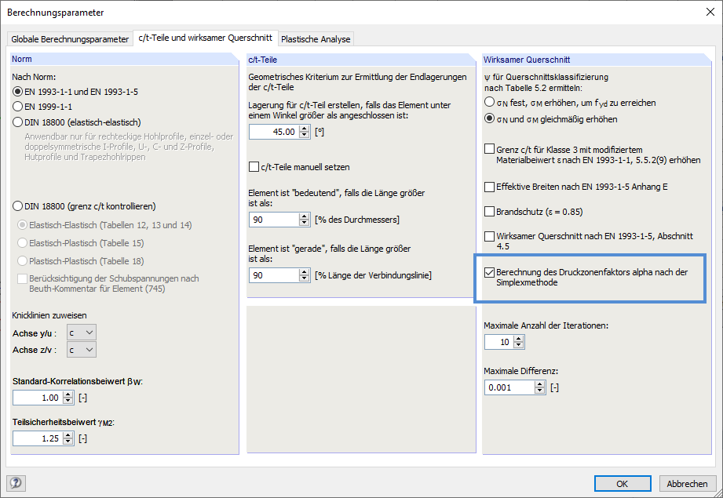Edit the Standard-Korrelationsbeiwert βW field
Viewport: 723px width, 498px height.
[x=35, y=398]
